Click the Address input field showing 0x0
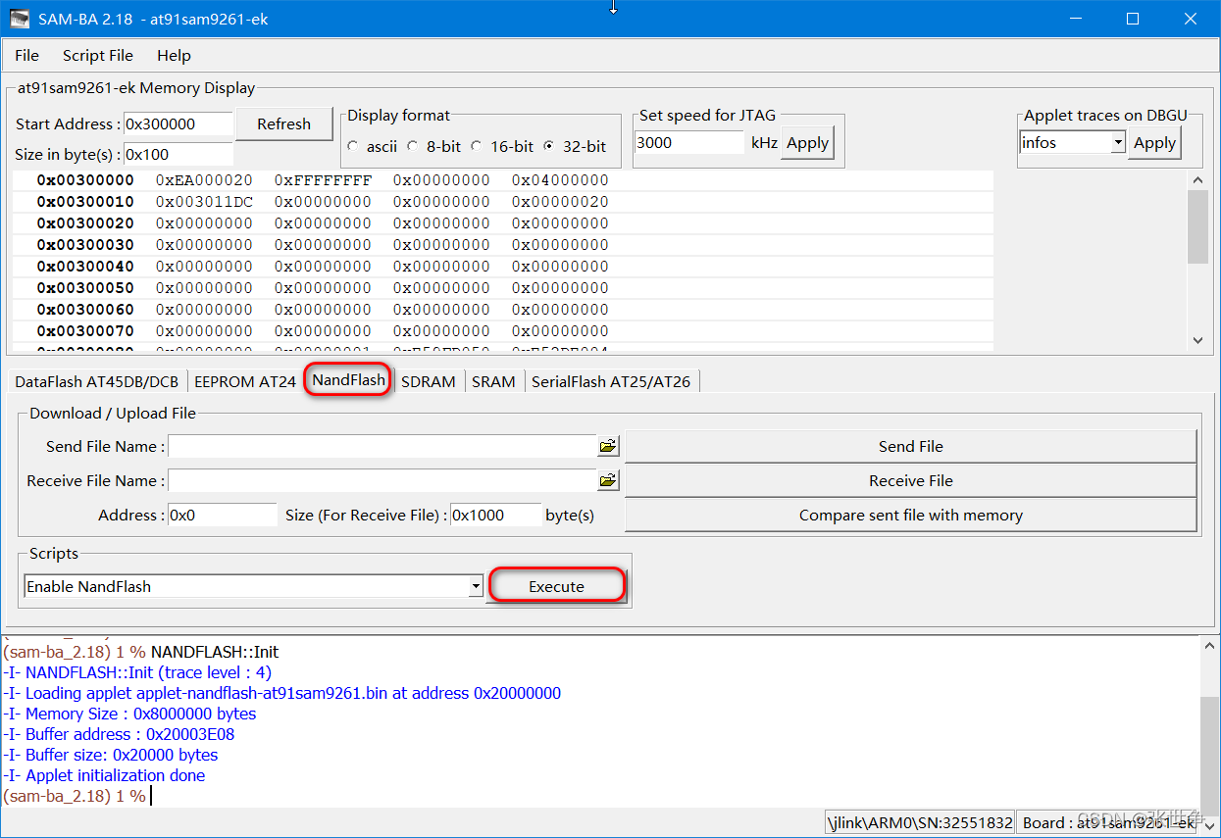 point(223,516)
